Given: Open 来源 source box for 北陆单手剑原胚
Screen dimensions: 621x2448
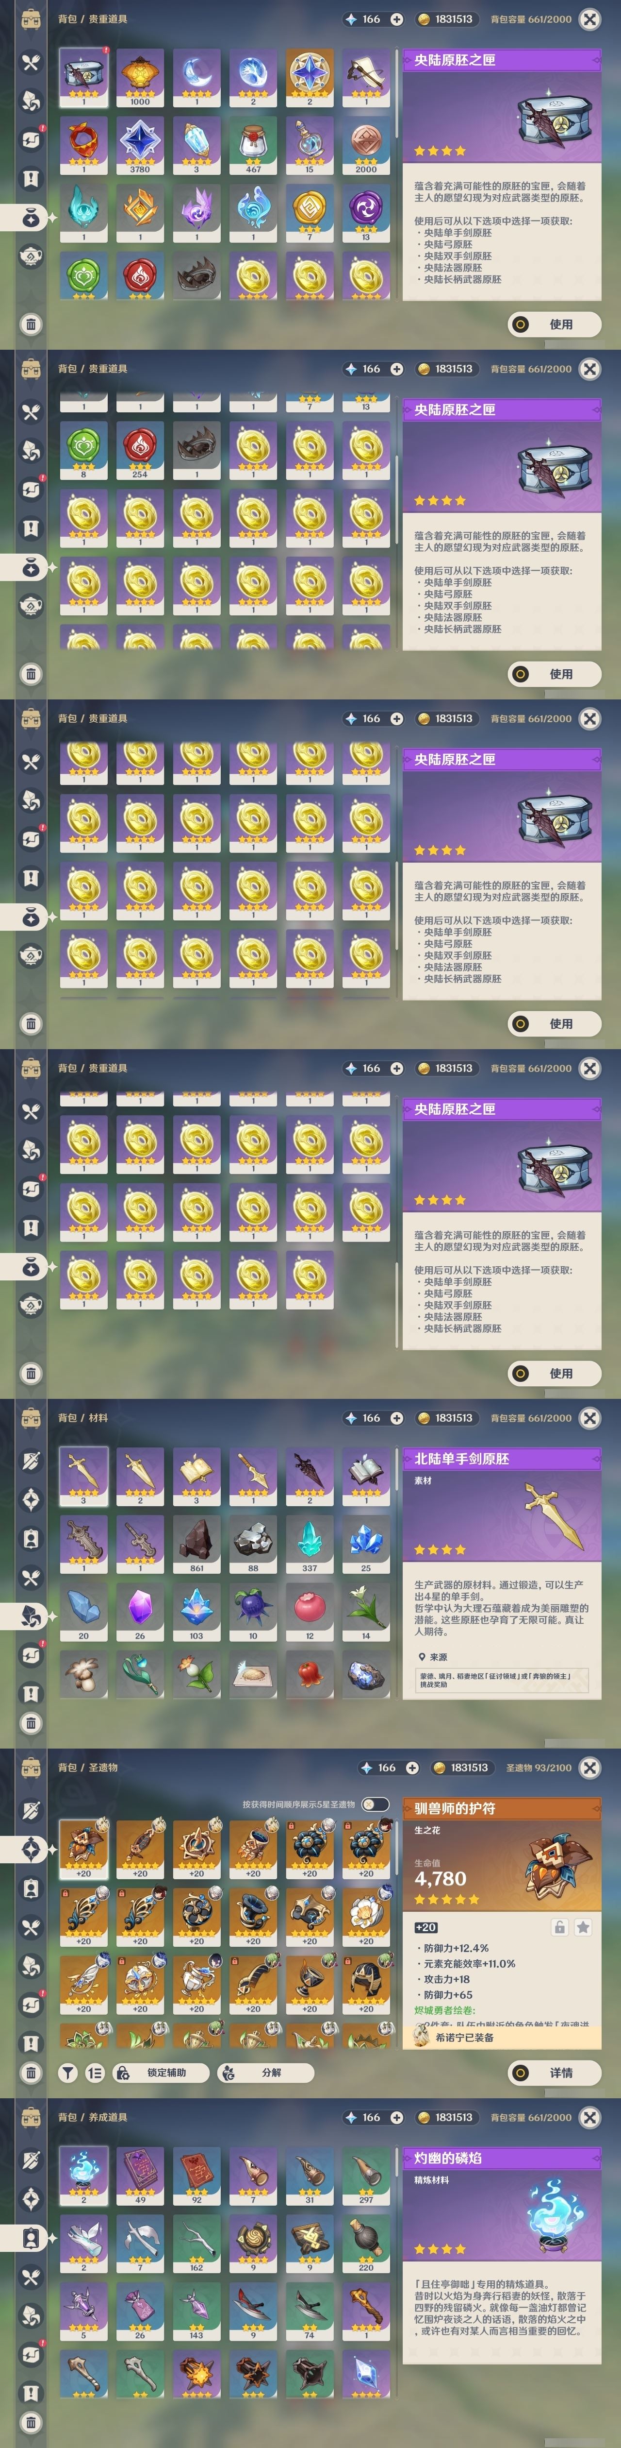Looking at the screenshot, I should tap(503, 1679).
